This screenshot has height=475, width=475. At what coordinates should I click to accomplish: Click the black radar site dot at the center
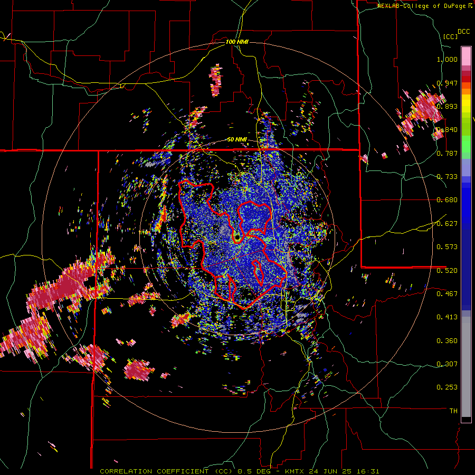(x=237, y=237)
